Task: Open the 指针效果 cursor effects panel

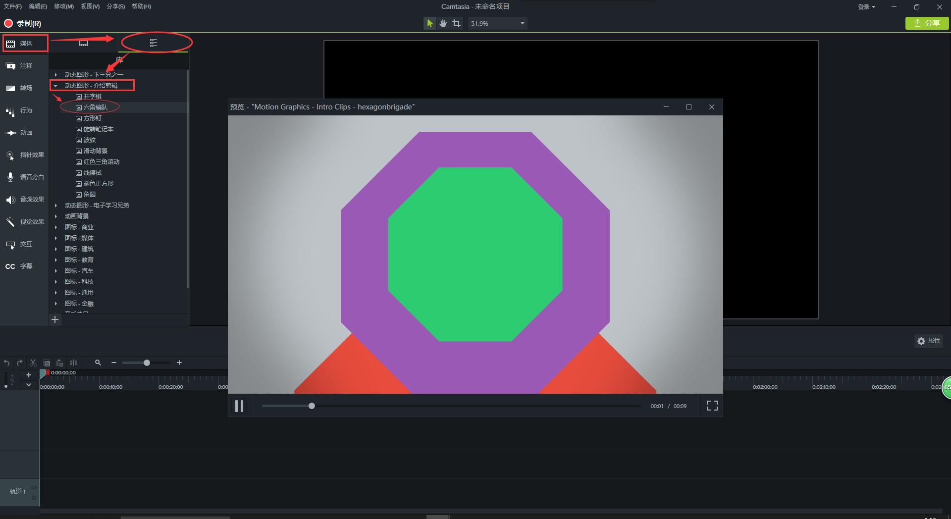Action: pyautogui.click(x=25, y=155)
